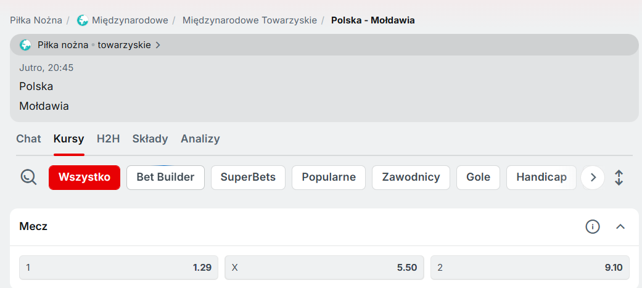Open the Składy tab
This screenshot has width=642, height=288.
[x=150, y=139]
